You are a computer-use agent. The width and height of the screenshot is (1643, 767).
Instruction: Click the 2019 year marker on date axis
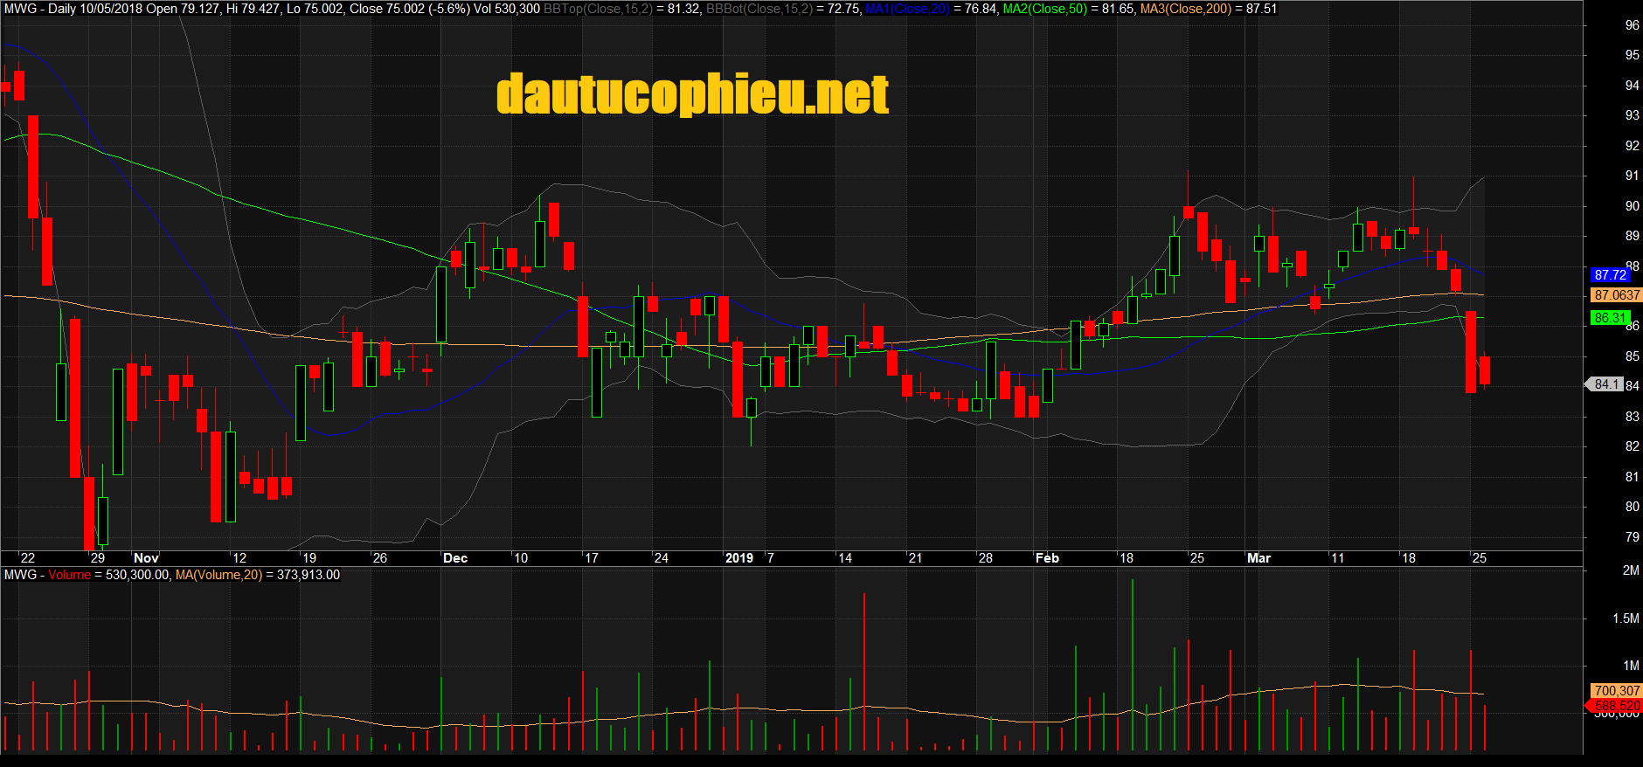click(739, 558)
